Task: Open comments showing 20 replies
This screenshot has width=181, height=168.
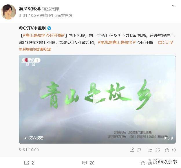Action: coord(88,163)
